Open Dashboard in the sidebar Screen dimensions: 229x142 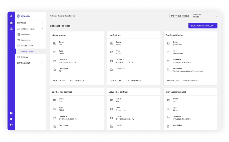click(x=31, y=35)
